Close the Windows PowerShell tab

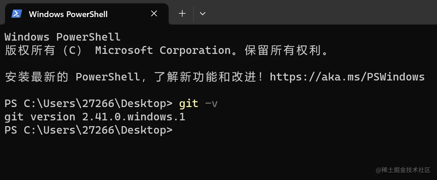(154, 14)
